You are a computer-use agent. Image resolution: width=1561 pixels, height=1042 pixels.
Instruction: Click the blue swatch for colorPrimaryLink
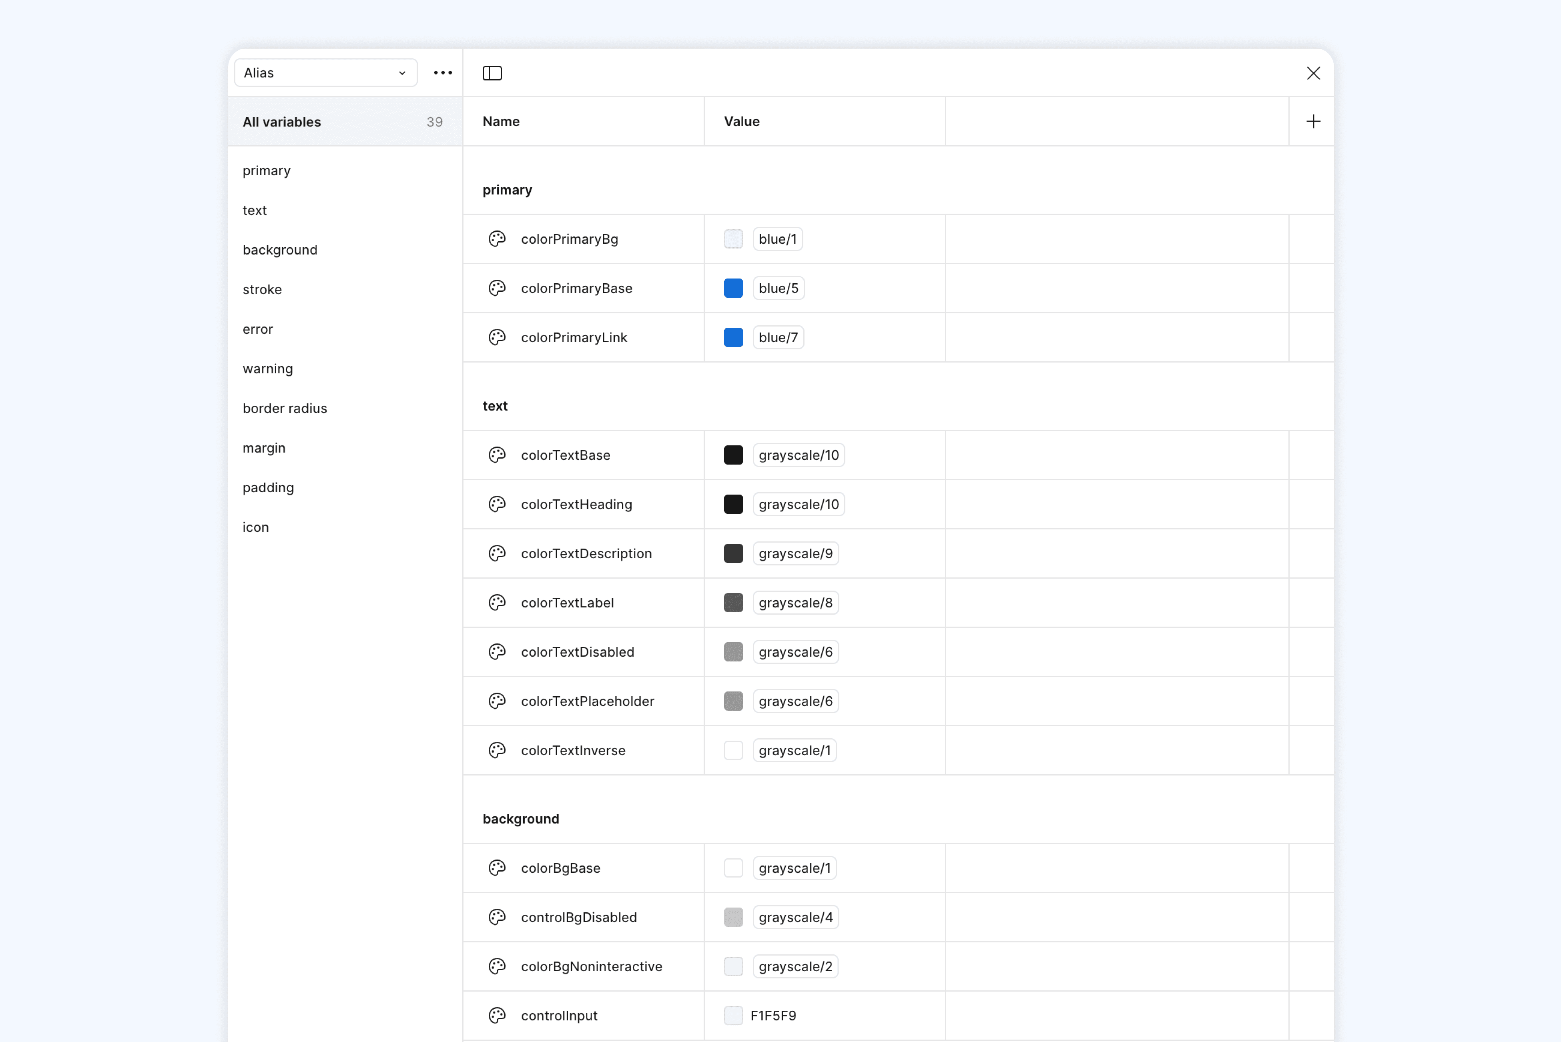pyautogui.click(x=733, y=338)
